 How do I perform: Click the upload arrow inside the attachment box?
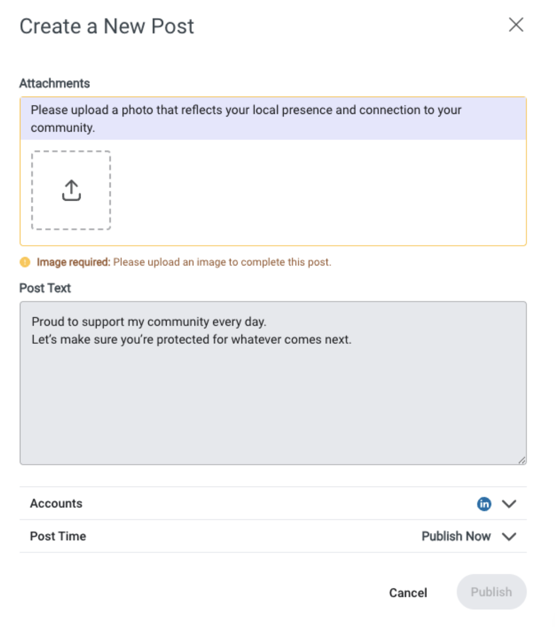71,190
